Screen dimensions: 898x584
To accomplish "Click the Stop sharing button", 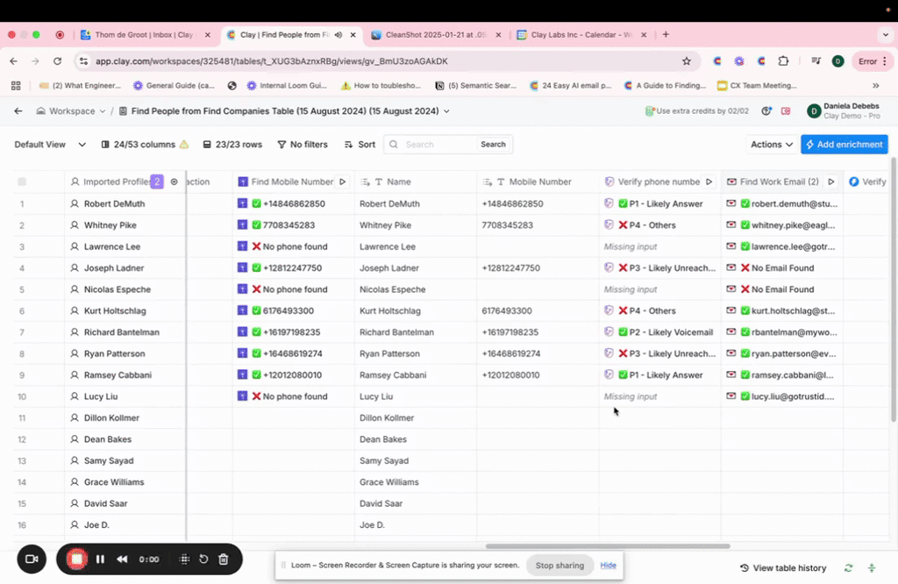I will [x=559, y=566].
